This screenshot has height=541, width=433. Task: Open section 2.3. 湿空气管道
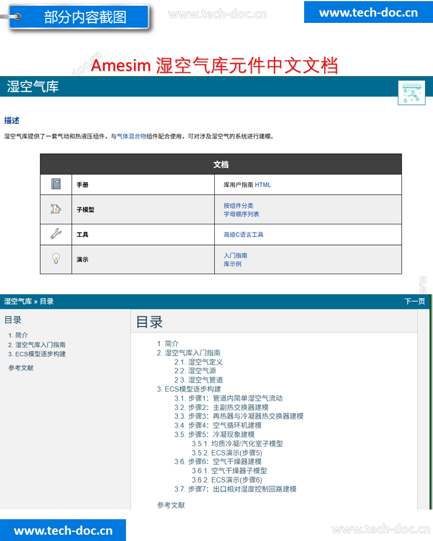point(199,380)
